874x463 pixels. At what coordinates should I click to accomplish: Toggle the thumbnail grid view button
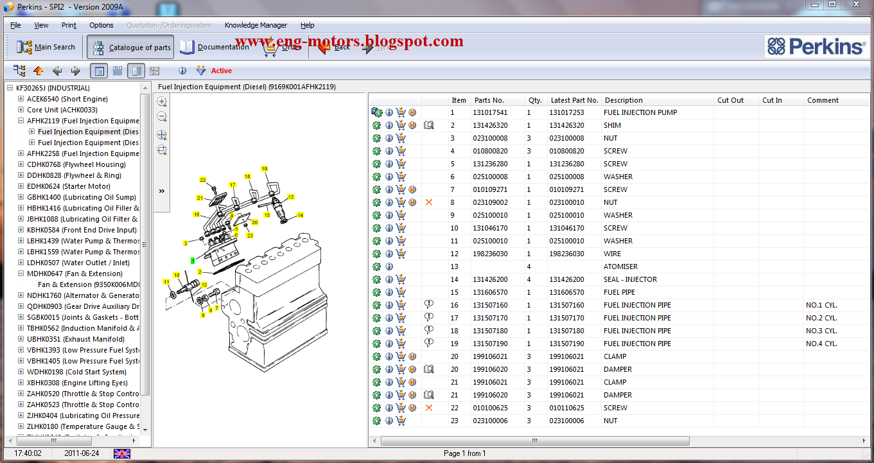point(155,71)
